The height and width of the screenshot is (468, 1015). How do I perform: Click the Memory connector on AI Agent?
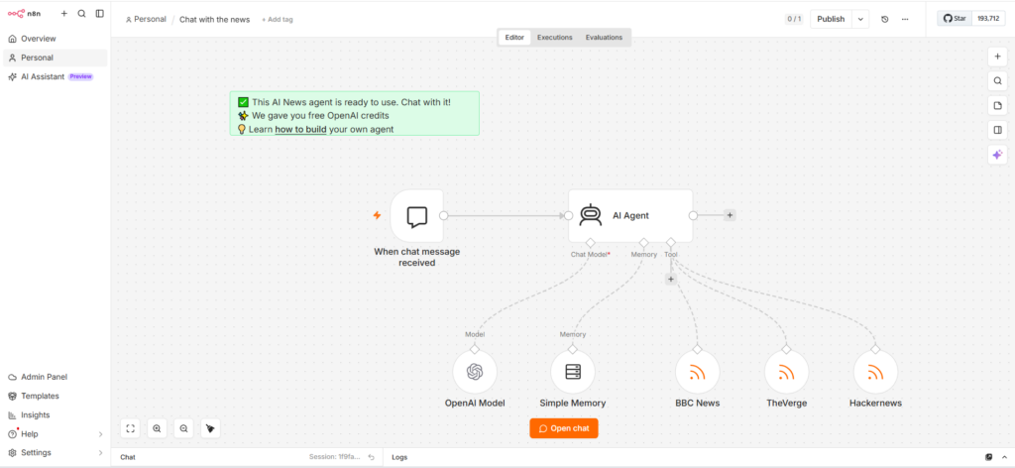click(643, 243)
